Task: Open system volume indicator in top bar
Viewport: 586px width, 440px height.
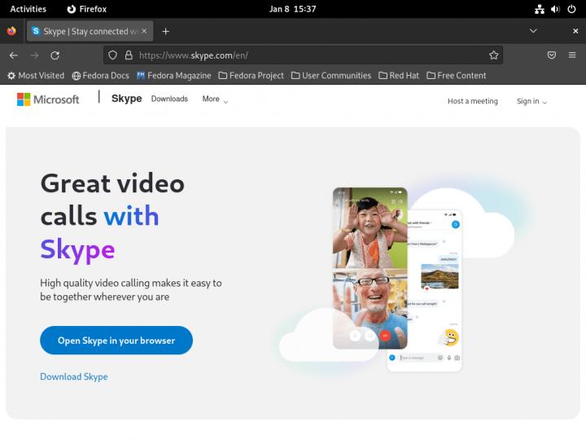Action: [x=555, y=9]
